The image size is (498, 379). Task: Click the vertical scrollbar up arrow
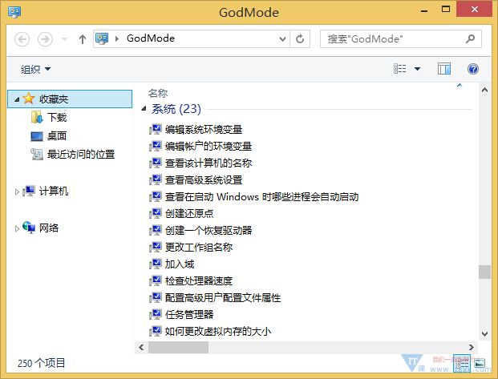(484, 90)
